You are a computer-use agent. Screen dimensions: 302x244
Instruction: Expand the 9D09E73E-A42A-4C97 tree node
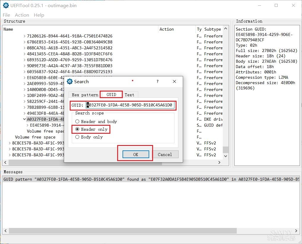(x=24, y=66)
